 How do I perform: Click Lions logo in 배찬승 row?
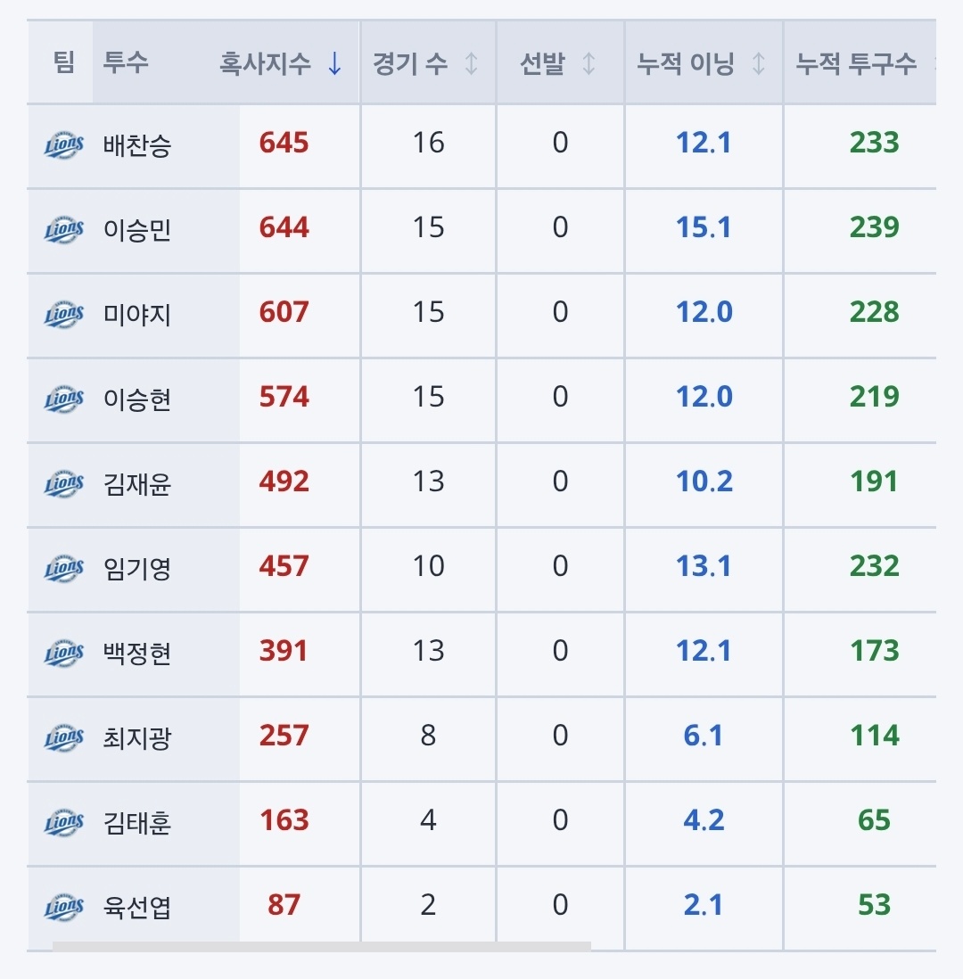point(63,144)
